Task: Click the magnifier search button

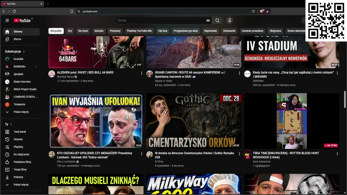Action: coord(217,20)
